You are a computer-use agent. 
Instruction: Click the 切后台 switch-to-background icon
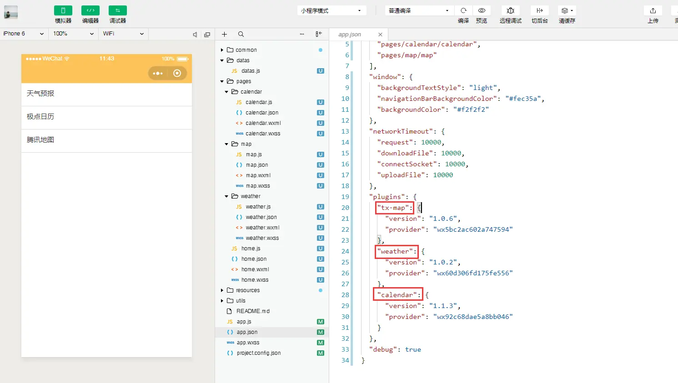tap(540, 10)
